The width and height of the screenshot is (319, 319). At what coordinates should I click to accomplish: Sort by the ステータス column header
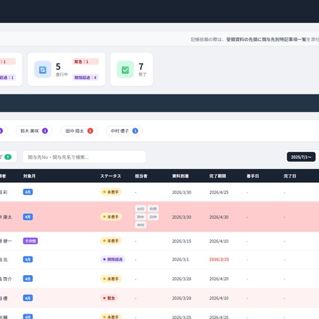pyautogui.click(x=110, y=176)
